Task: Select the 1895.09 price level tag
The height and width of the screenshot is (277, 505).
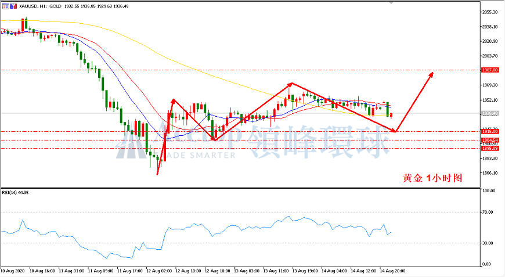Action: [x=489, y=149]
